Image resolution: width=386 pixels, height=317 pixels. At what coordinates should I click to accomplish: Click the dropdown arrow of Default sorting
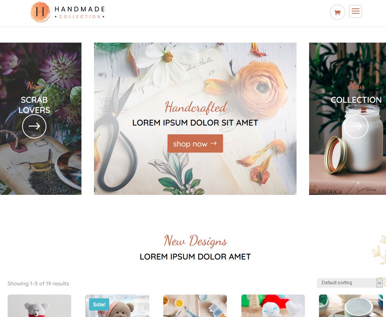pos(380,283)
